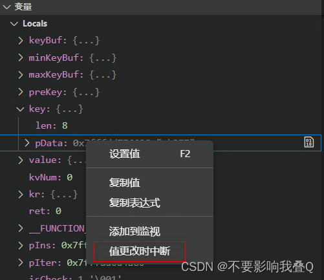Viewport: 324px width, 280px height.
Task: Collapse the key variable
Action: click(20, 109)
